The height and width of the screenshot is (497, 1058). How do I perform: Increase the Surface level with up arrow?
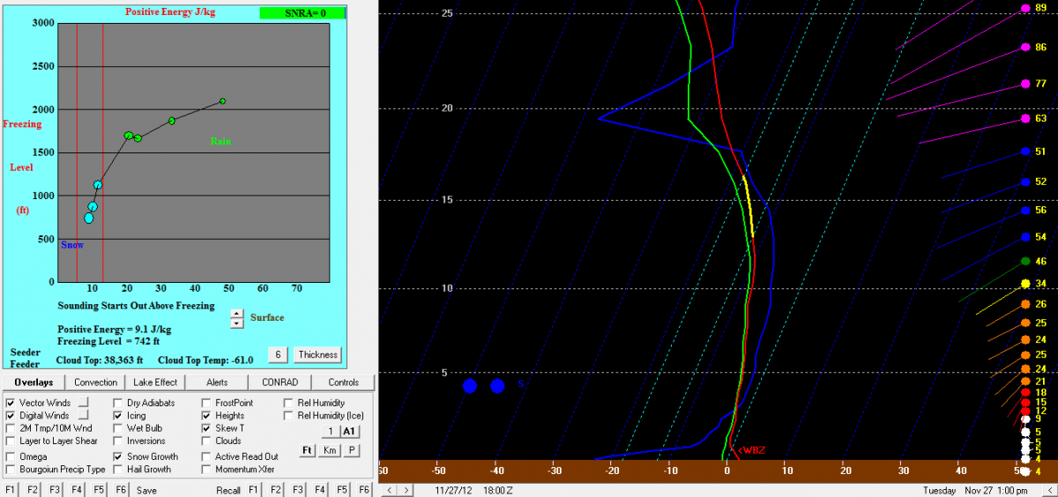(236, 313)
